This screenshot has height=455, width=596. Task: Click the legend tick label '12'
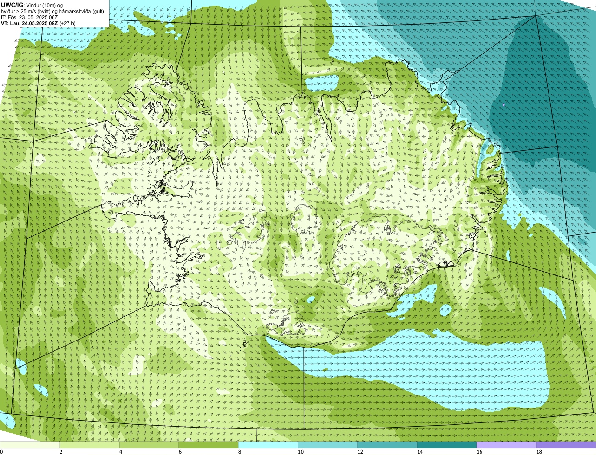pos(360,452)
